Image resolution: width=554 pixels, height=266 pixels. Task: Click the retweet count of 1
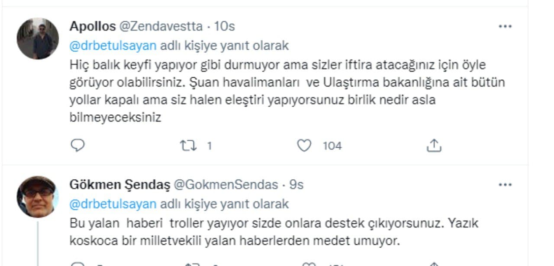tap(209, 146)
